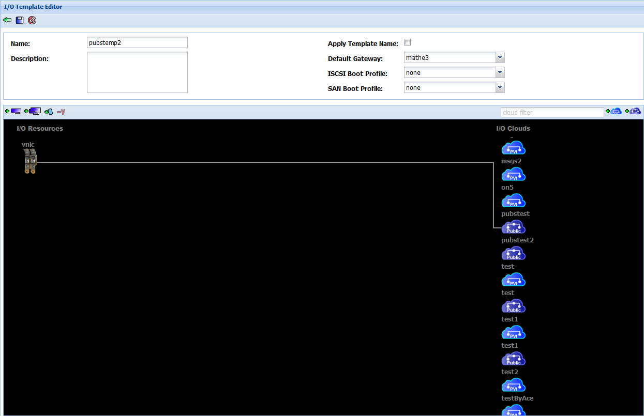644x416 pixels.
Task: Click the I/O Template Editor title text
Action: (33, 7)
